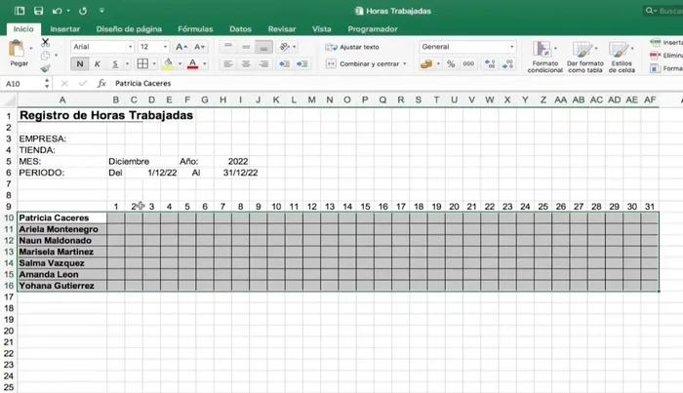683x393 pixels.
Task: Click the Increase Indent icon
Action: pos(301,64)
